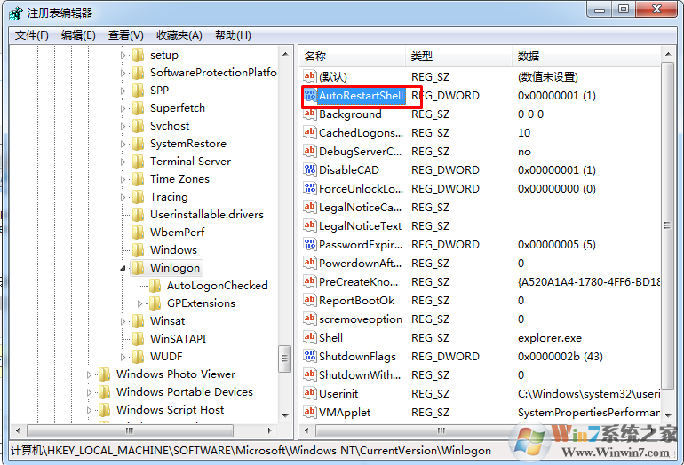Image resolution: width=684 pixels, height=465 pixels.
Task: Open the 收藏夹(A) menu
Action: (179, 35)
